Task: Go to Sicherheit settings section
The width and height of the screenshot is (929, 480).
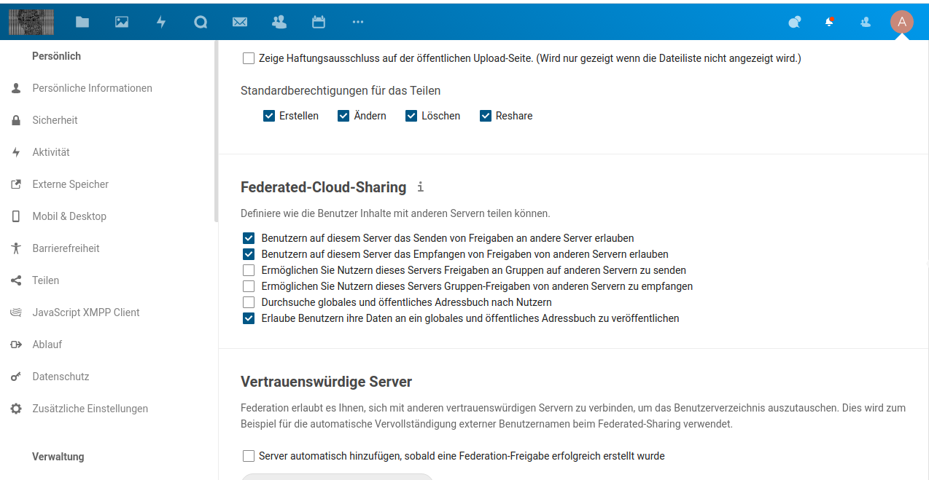Action: point(55,120)
